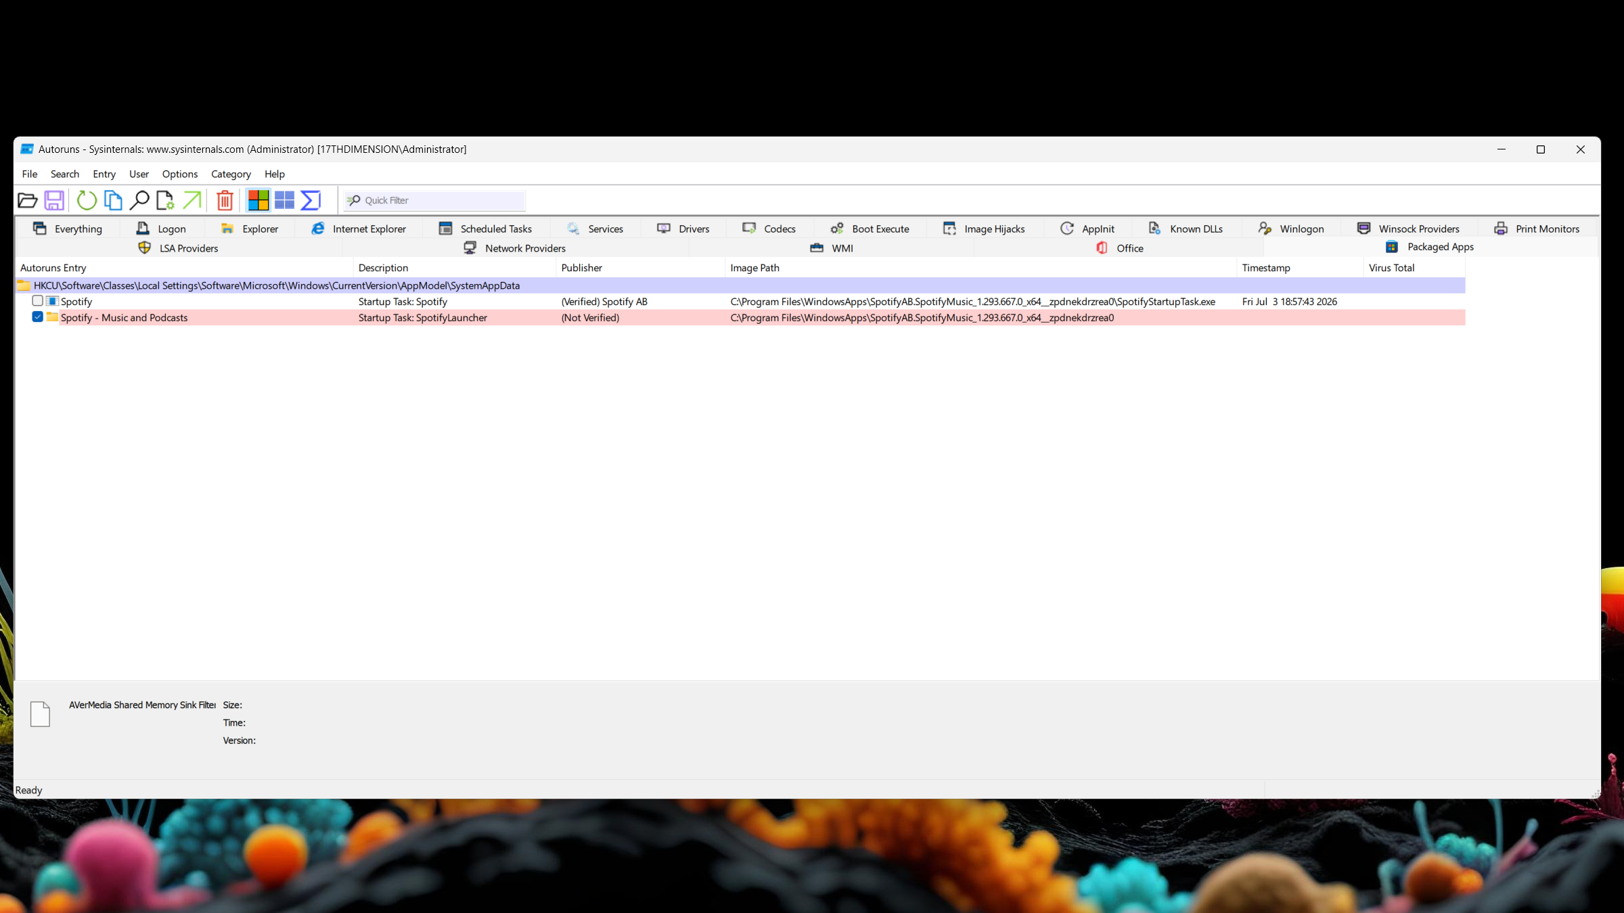
Task: Switch to the Everything tab
Action: tap(68, 229)
